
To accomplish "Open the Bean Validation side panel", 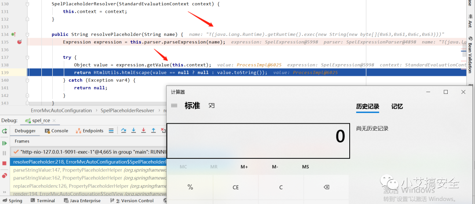I will (x=470, y=55).
